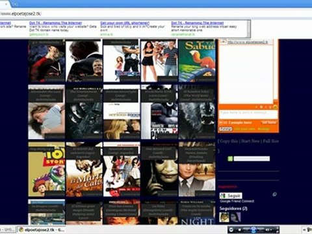Open the poster of young man in tie

tap(197, 169)
